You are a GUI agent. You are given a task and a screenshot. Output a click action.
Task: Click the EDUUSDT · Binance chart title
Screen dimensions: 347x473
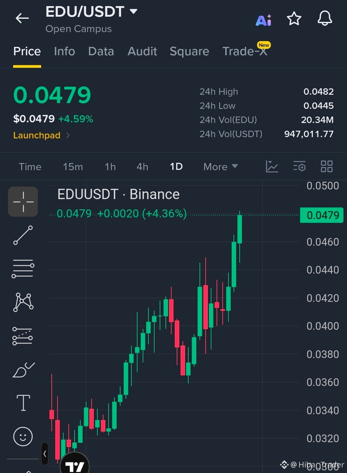click(118, 194)
